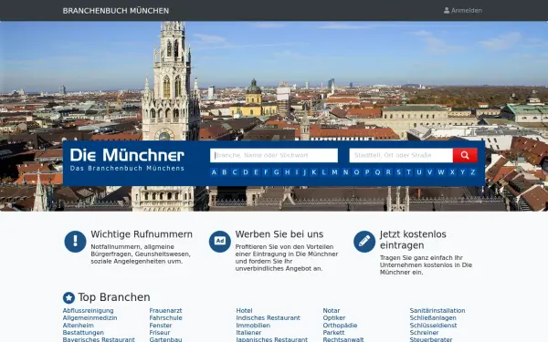Open the Altenheim category

79,326
